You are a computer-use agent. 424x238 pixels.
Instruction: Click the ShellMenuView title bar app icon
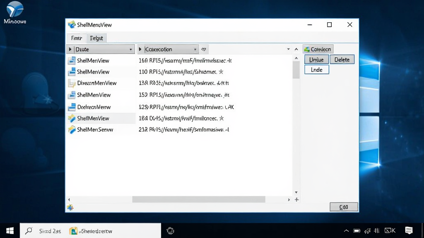[x=72, y=25]
